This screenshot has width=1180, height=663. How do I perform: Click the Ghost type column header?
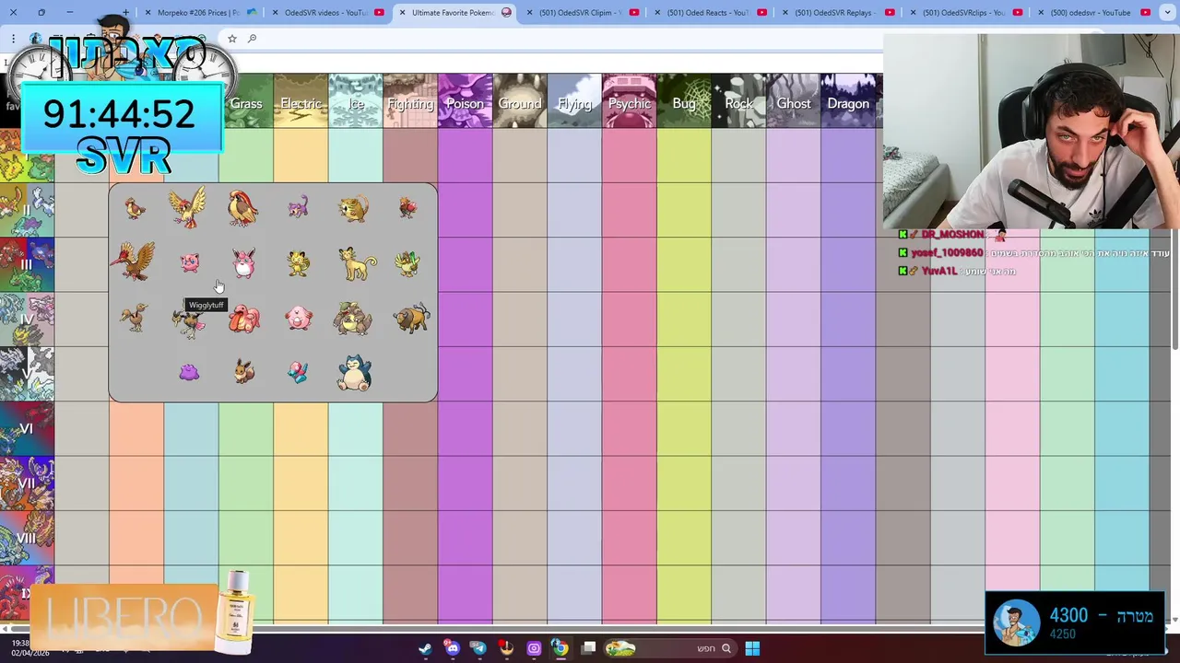tap(794, 101)
